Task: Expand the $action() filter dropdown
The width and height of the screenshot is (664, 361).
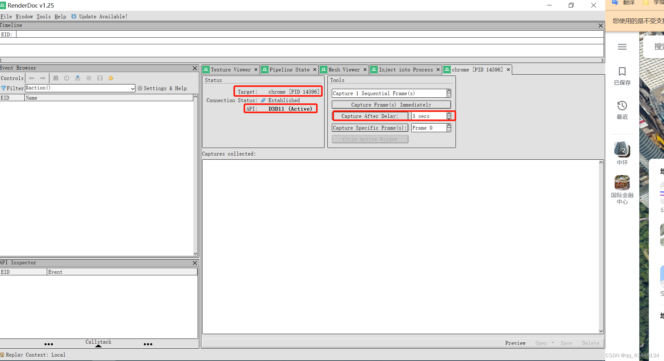Action: [133, 89]
